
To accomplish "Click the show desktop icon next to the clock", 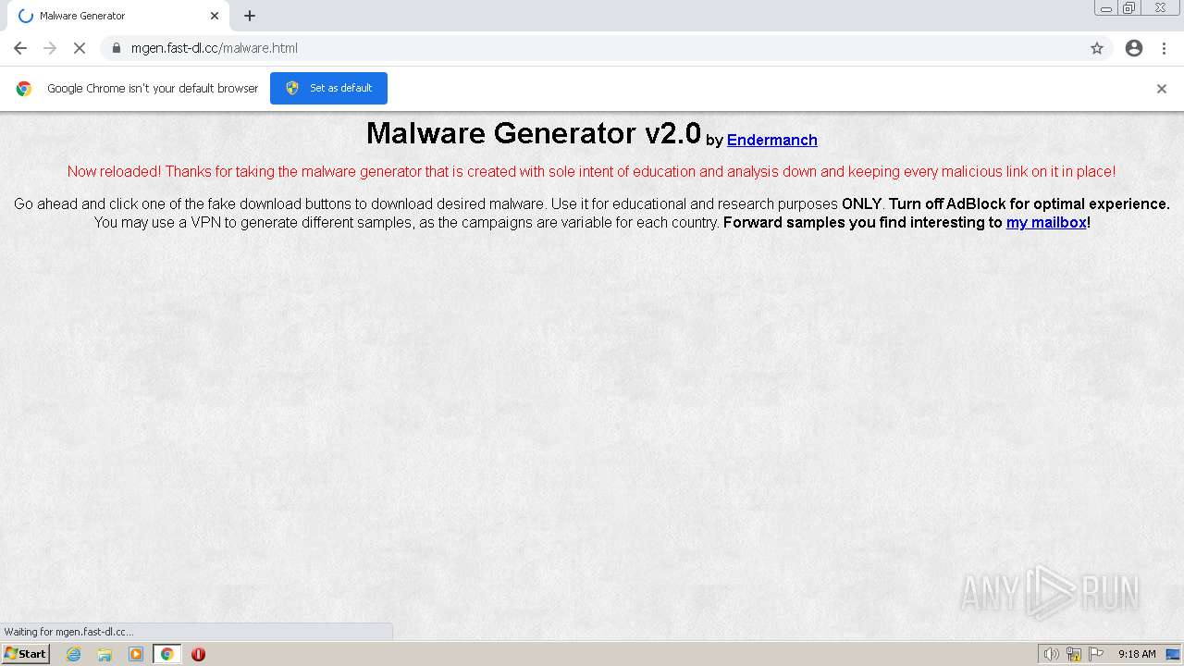I will (1173, 654).
